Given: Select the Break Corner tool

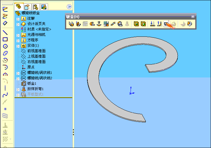Looking at the screenshot, I should click(120, 24).
